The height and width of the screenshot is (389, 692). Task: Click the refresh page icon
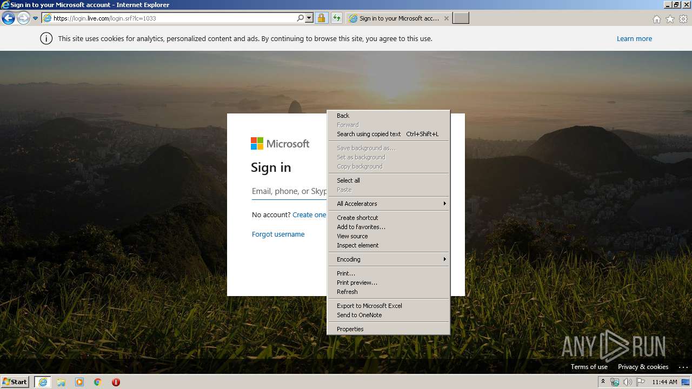click(337, 18)
